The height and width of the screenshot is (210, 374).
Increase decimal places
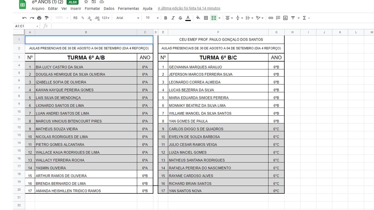[97, 18]
